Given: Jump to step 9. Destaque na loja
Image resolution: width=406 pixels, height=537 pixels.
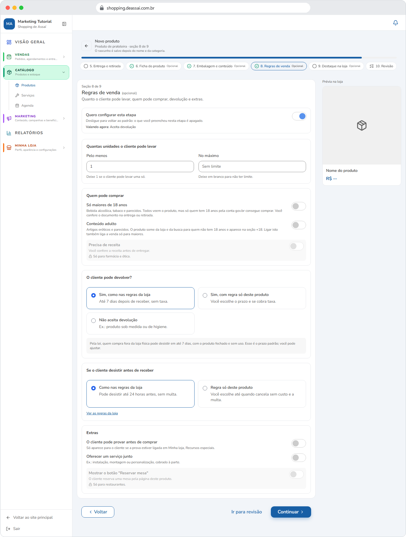Looking at the screenshot, I should (x=336, y=66).
